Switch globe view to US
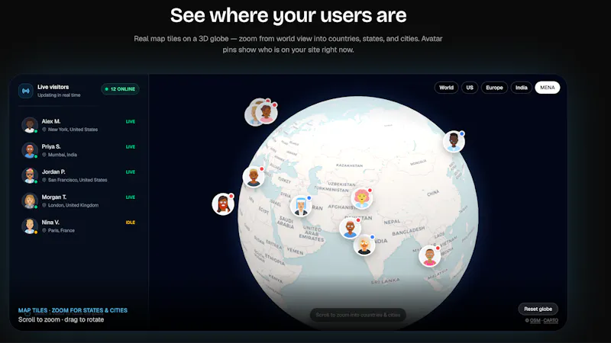The height and width of the screenshot is (343, 611). click(470, 88)
